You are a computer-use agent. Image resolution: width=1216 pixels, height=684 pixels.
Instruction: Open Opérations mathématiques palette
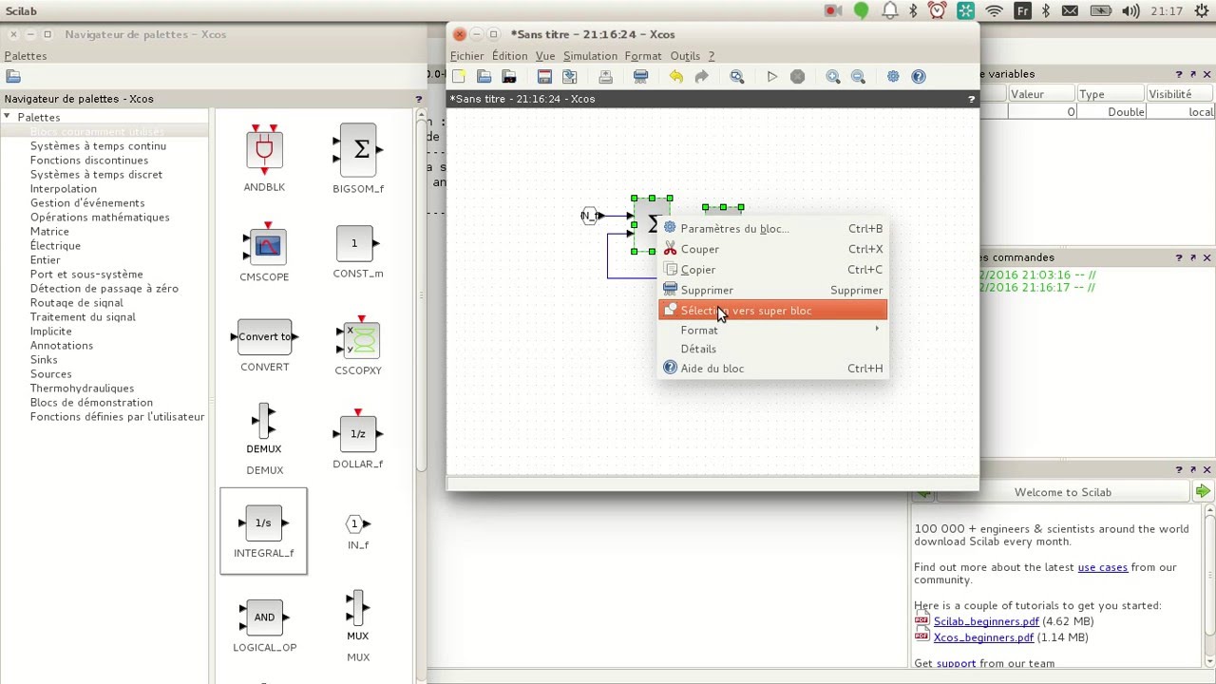(x=100, y=217)
